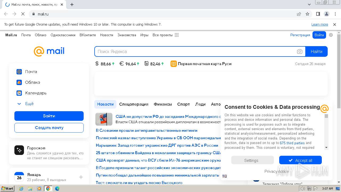This screenshot has width=341, height=192.
Task: Open news about Словакии митинги
Action: tap(147, 130)
